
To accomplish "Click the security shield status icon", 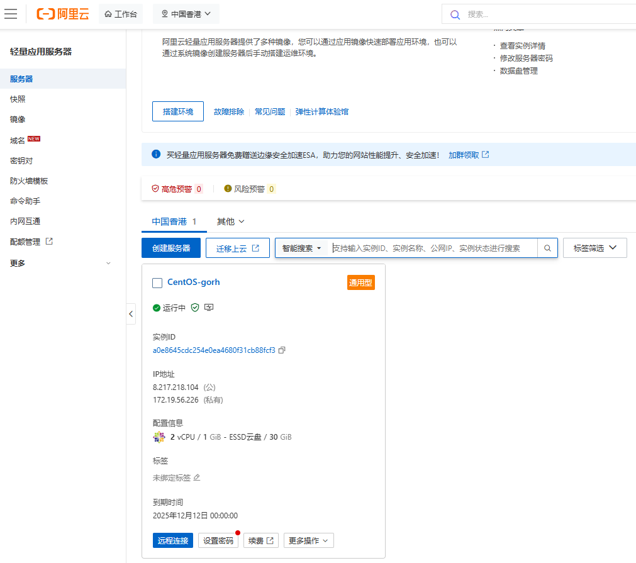I will pyautogui.click(x=195, y=308).
